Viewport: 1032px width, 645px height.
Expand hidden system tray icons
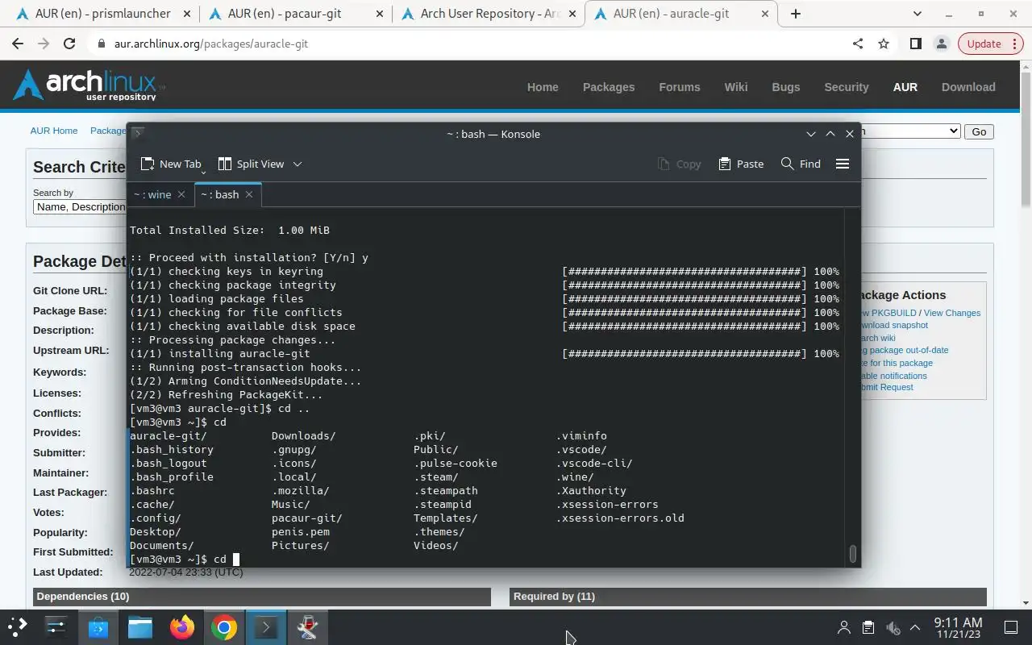(x=915, y=627)
